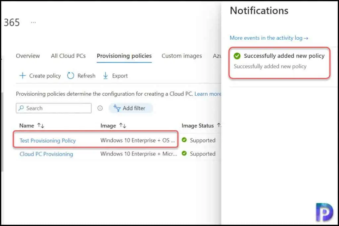Click the Image Status column header

(198, 125)
